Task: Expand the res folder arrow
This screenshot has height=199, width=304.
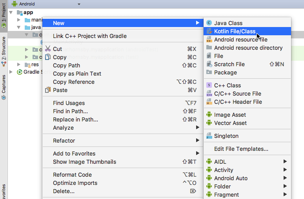Action: [x=18, y=65]
